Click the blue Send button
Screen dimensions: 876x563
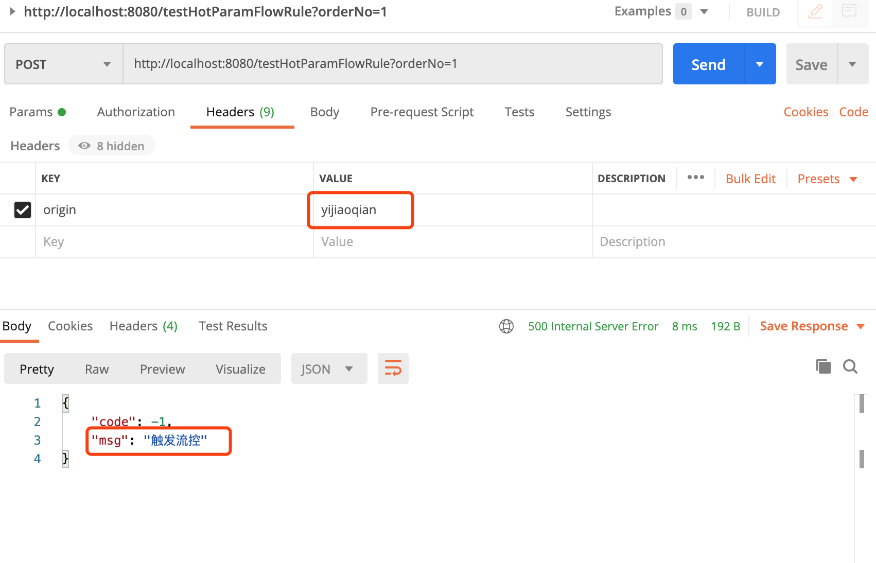[708, 64]
